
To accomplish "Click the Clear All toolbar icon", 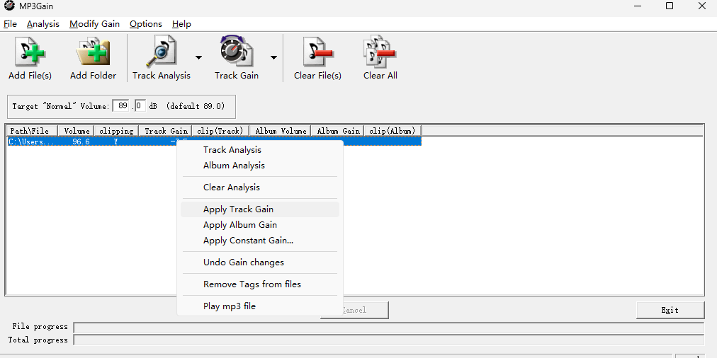I will click(x=380, y=58).
